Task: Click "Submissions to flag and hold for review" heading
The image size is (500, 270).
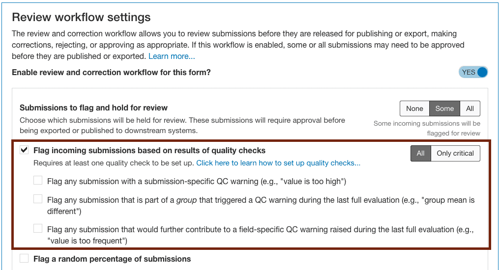Action: (93, 108)
